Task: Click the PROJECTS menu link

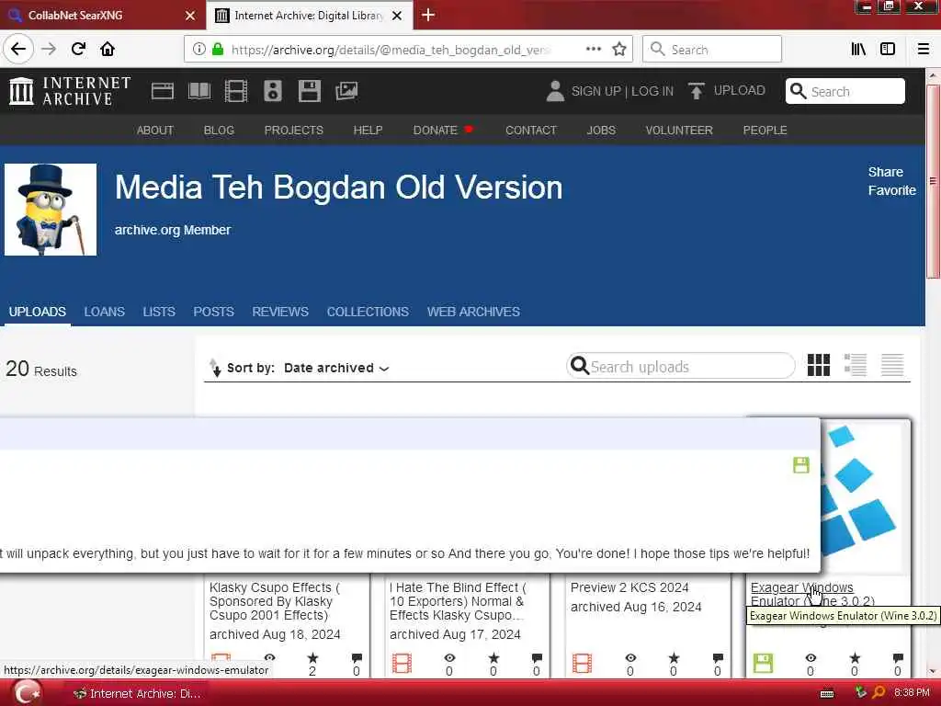Action: [293, 131]
